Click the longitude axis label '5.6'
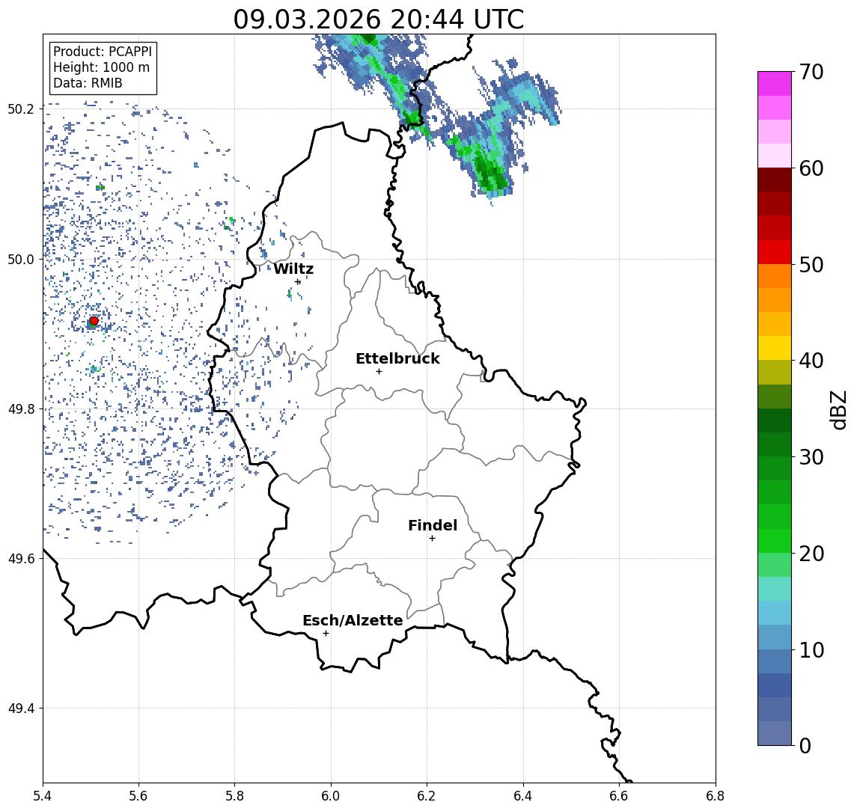Viewport: 857px width, 811px height. tap(138, 796)
